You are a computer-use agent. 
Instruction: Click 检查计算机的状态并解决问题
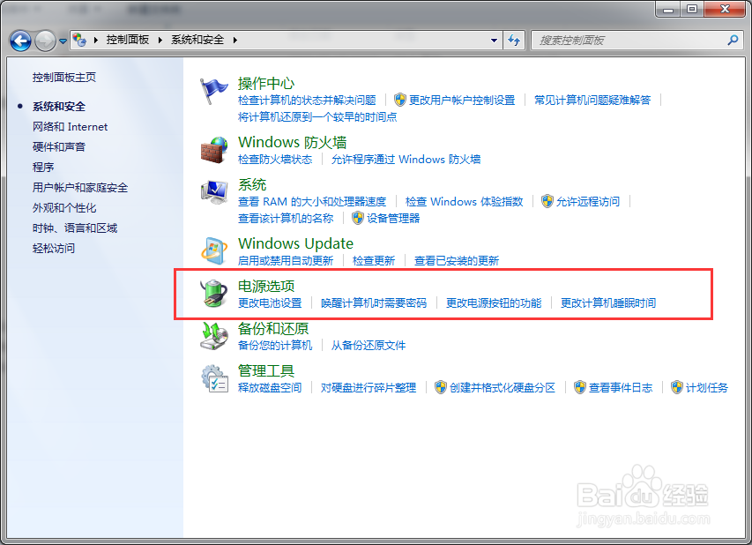(x=307, y=100)
